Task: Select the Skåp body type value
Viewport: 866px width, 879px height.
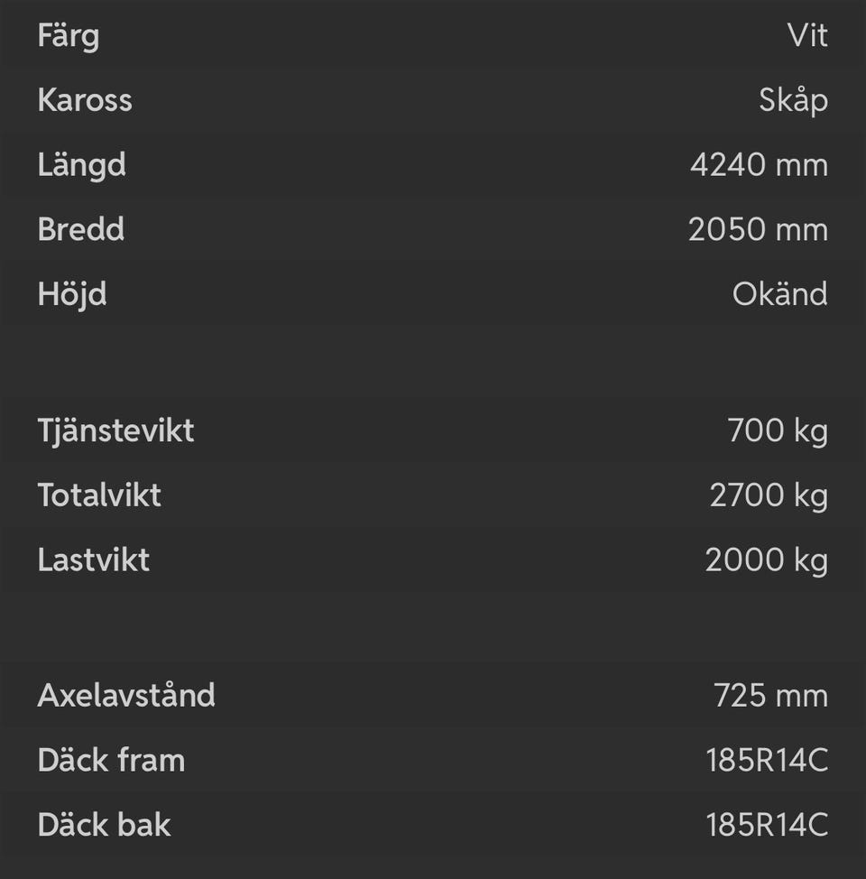Action: pos(793,100)
